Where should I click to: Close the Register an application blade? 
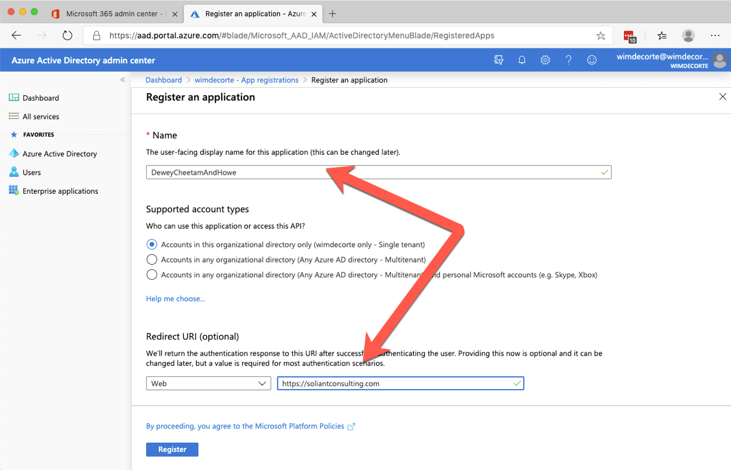coord(723,97)
